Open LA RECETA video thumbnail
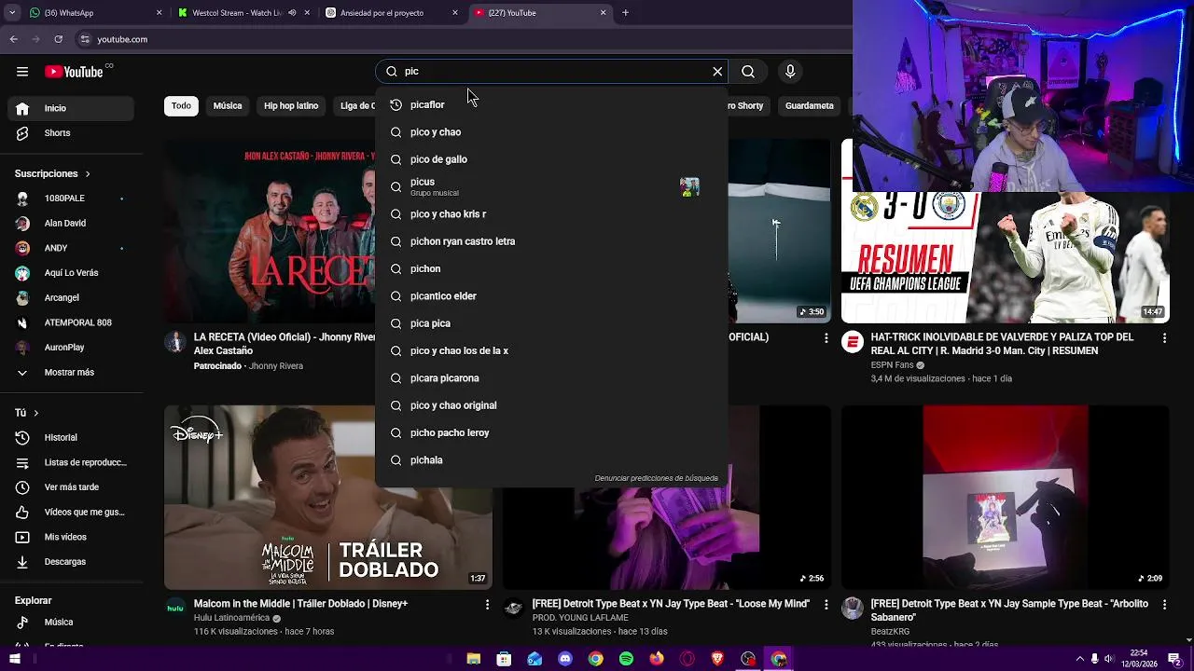Screen dimensions: 1194x671 pos(271,231)
